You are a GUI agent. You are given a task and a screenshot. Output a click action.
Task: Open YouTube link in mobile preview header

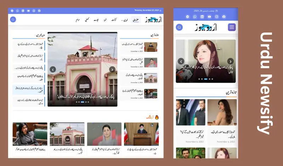[x=209, y=17]
